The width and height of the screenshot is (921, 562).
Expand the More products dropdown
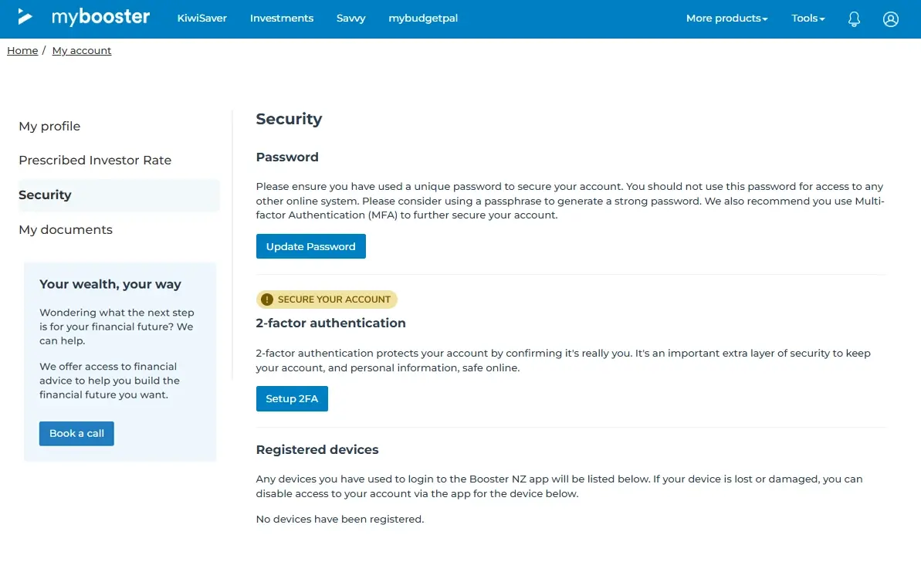click(x=727, y=19)
